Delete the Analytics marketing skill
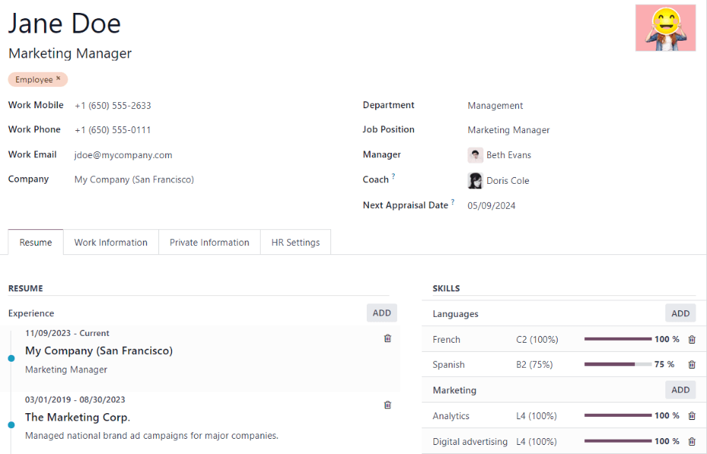 click(x=692, y=415)
